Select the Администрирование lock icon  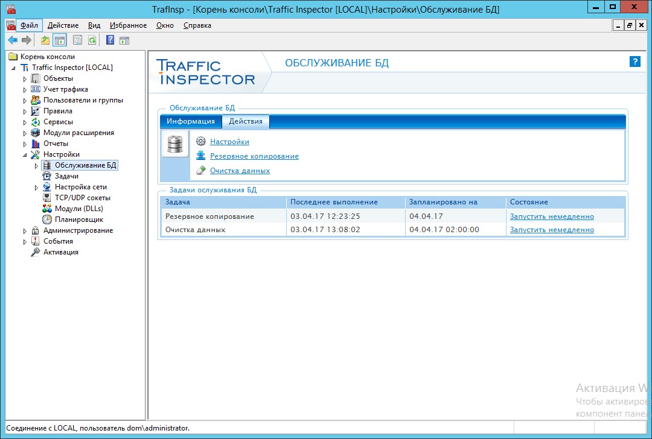pyautogui.click(x=36, y=230)
